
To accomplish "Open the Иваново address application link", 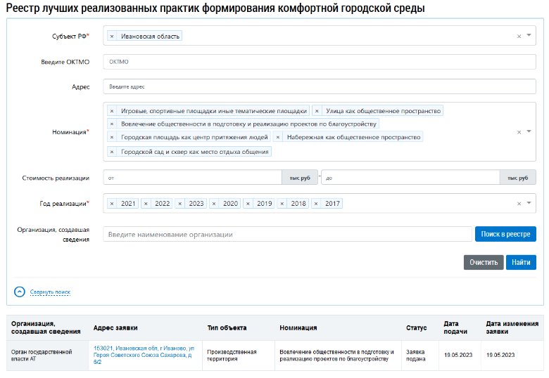I will click(x=144, y=355).
